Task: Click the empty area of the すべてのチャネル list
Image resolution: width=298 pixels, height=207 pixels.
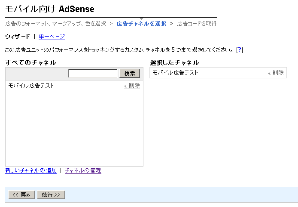Action: coord(74,129)
